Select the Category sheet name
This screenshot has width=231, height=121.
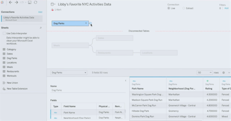pyautogui.click(x=11, y=49)
